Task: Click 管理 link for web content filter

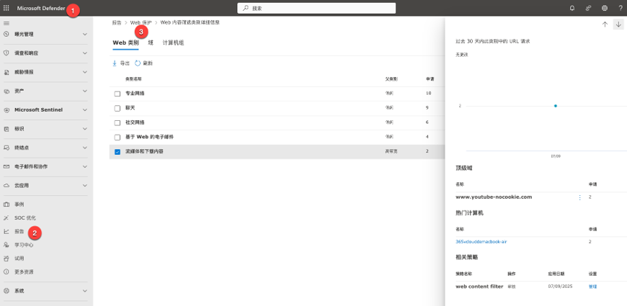Action: (592, 287)
